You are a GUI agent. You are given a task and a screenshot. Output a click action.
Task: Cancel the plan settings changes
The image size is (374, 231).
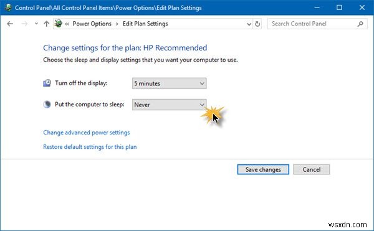coord(312,169)
